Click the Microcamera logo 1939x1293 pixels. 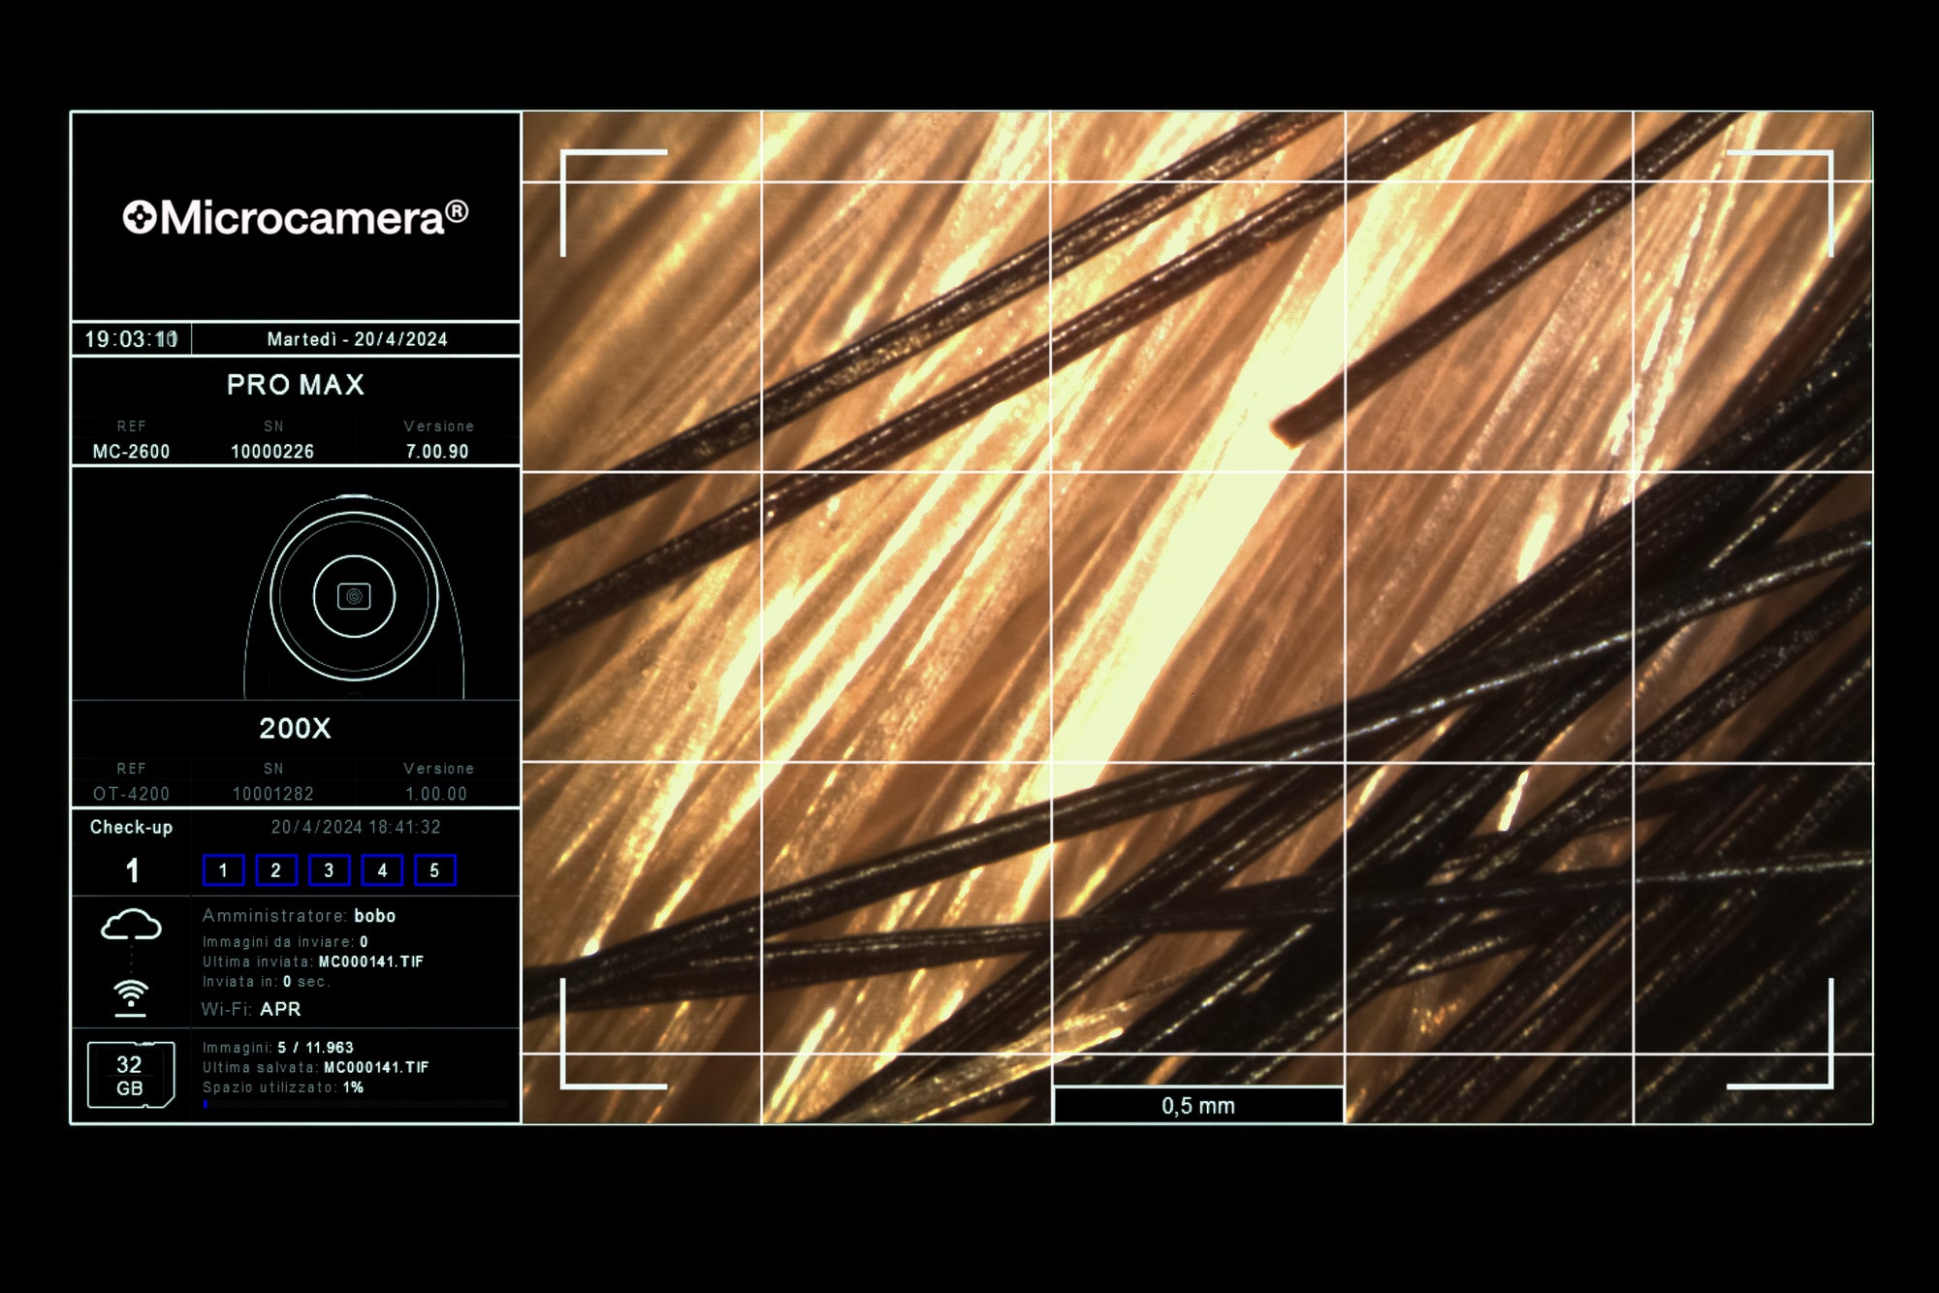pos(296,217)
